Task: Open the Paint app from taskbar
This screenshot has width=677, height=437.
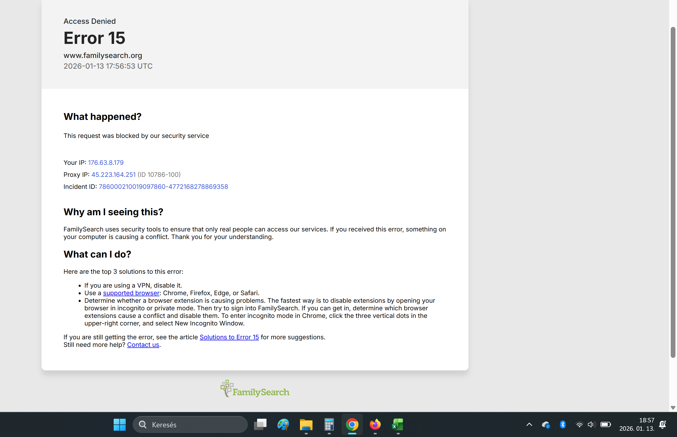Action: (x=283, y=424)
